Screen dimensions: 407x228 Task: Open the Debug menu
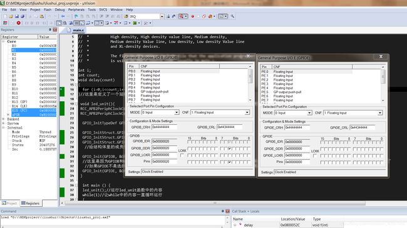tap(59, 9)
